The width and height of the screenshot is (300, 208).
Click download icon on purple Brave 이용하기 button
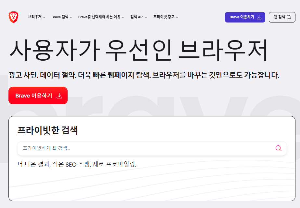[259, 17]
